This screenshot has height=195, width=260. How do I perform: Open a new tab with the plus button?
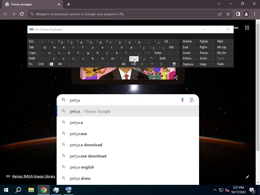(69, 5)
